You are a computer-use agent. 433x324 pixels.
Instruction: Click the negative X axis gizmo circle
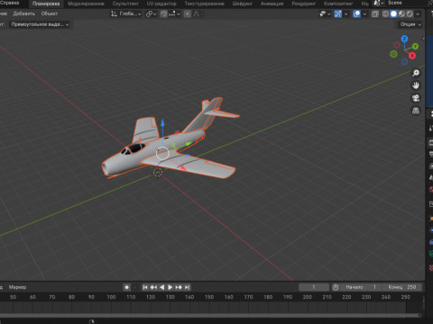tap(397, 45)
